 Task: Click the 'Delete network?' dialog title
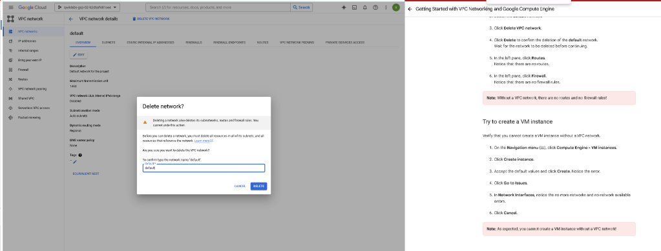[x=163, y=106]
